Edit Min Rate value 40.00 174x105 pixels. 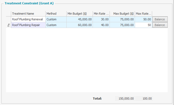tap(101, 25)
